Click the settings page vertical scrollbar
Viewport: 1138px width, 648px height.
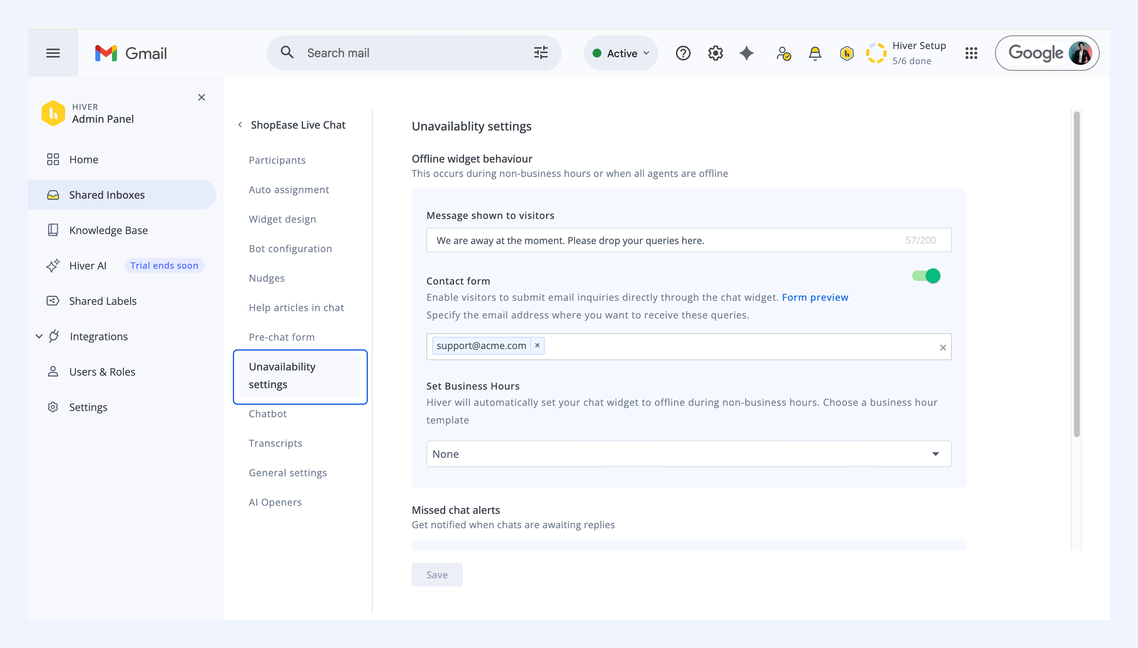(1076, 274)
